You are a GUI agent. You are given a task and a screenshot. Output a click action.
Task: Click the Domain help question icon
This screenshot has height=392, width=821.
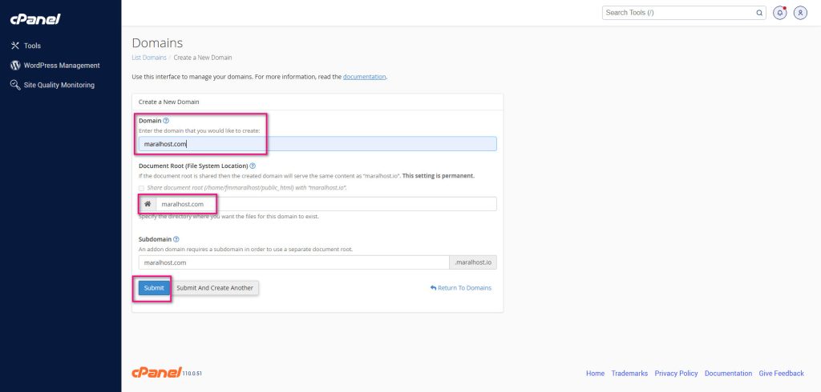(x=166, y=121)
